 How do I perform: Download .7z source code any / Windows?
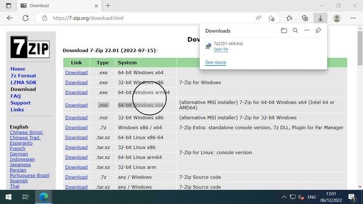76,177
